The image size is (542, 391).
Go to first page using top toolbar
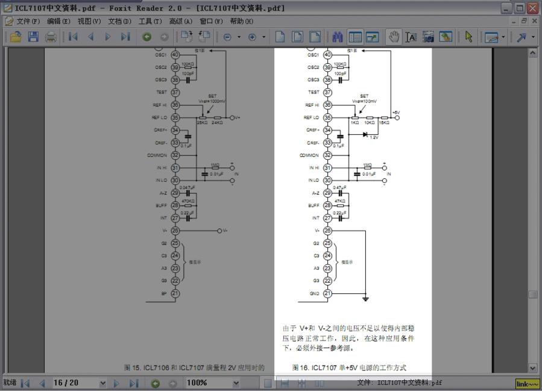74,37
